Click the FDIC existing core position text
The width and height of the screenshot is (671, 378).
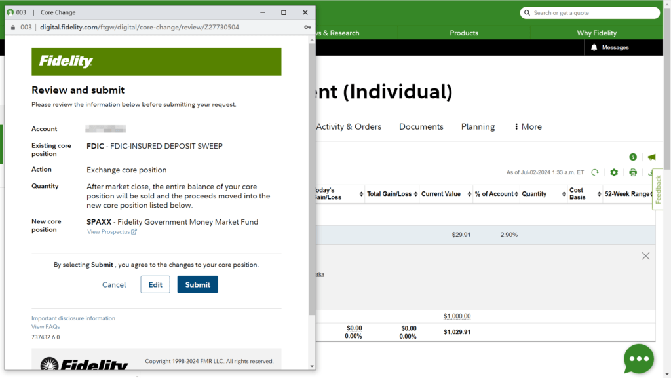[155, 146]
